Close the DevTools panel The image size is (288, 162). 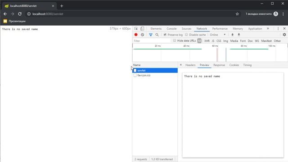tap(284, 29)
